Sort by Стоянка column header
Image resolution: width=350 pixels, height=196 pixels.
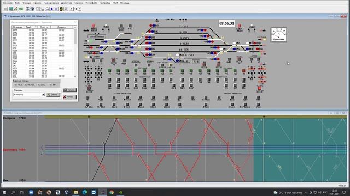click(x=61, y=27)
